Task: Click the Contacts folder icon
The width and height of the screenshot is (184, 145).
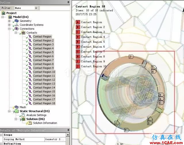Action: coord(23,33)
